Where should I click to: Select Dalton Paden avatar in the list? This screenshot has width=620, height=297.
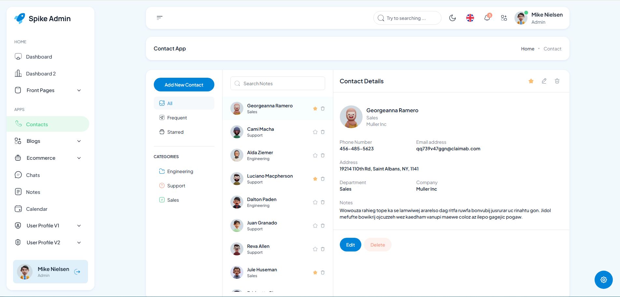[237, 202]
